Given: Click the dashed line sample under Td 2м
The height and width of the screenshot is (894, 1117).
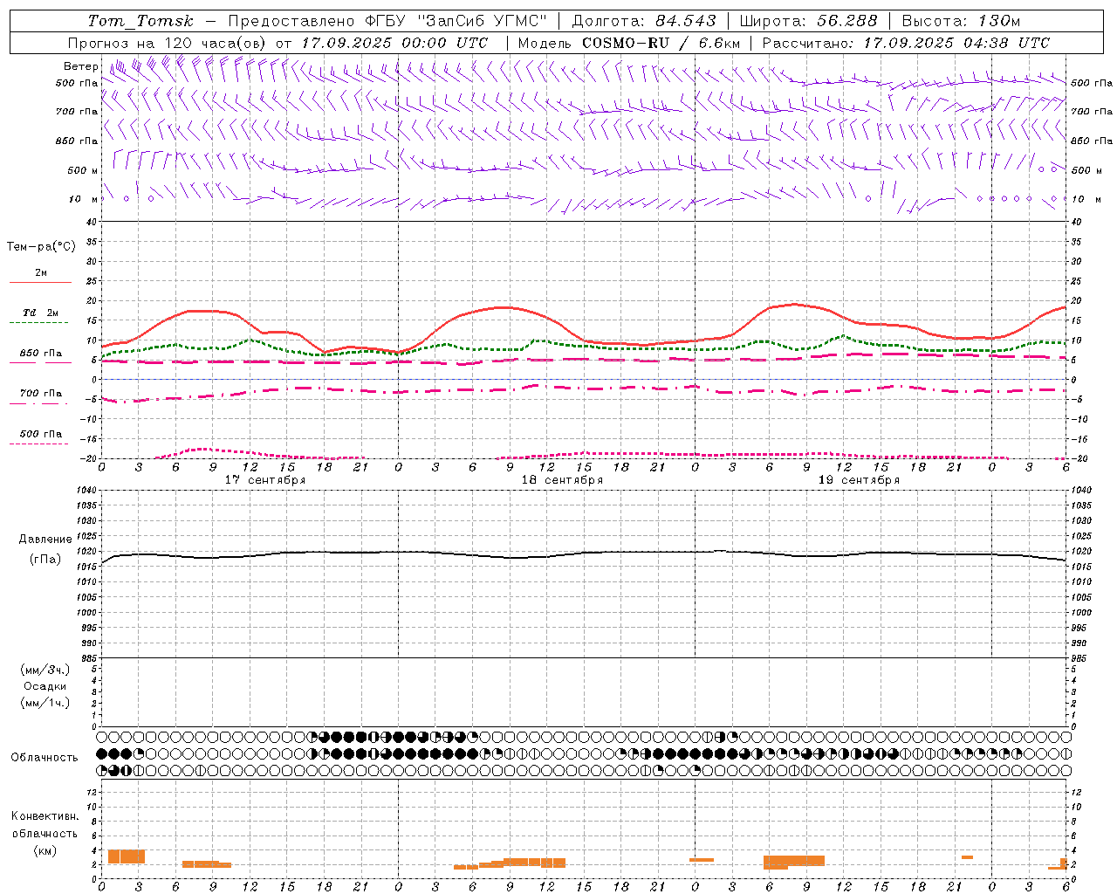Looking at the screenshot, I should coord(40,322).
